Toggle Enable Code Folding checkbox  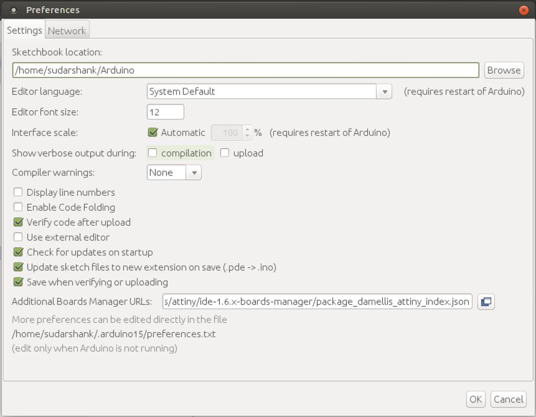tap(18, 207)
